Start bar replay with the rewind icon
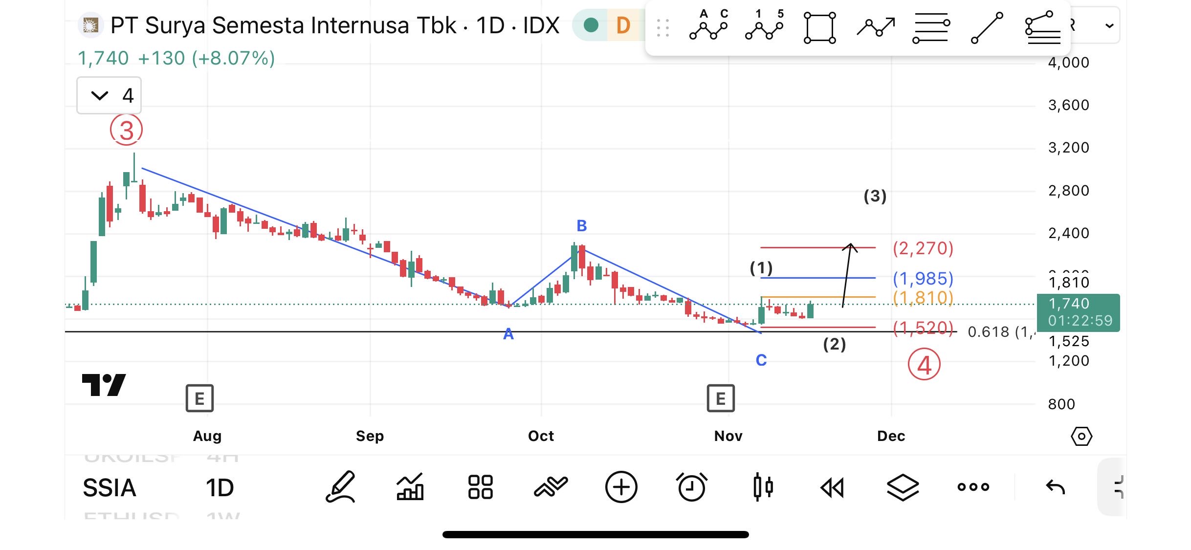Image resolution: width=1191 pixels, height=550 pixels. point(832,487)
